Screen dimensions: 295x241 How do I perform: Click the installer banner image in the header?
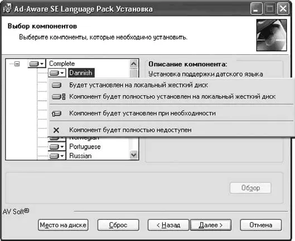[272, 35]
